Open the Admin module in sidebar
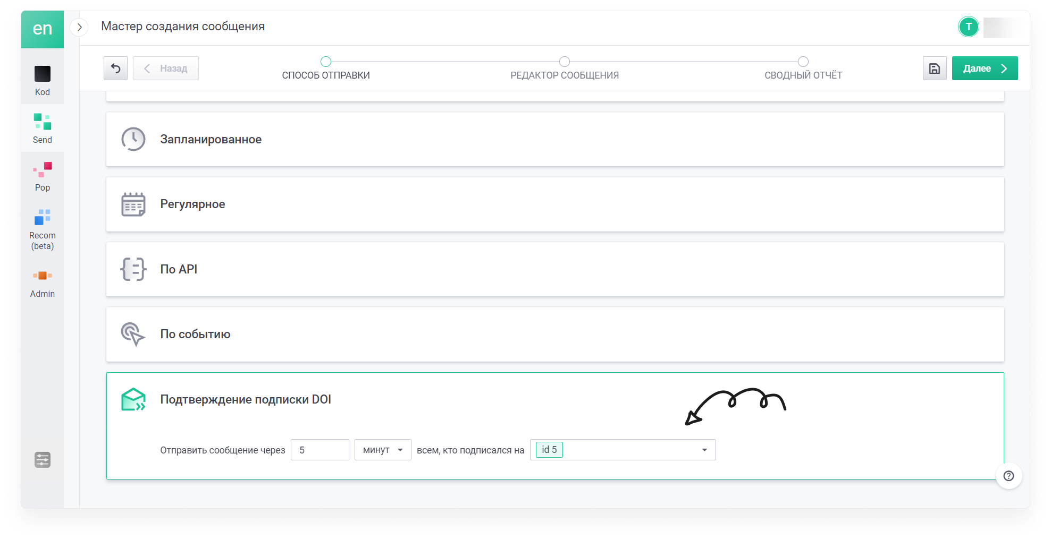The height and width of the screenshot is (540, 1051). tap(43, 282)
